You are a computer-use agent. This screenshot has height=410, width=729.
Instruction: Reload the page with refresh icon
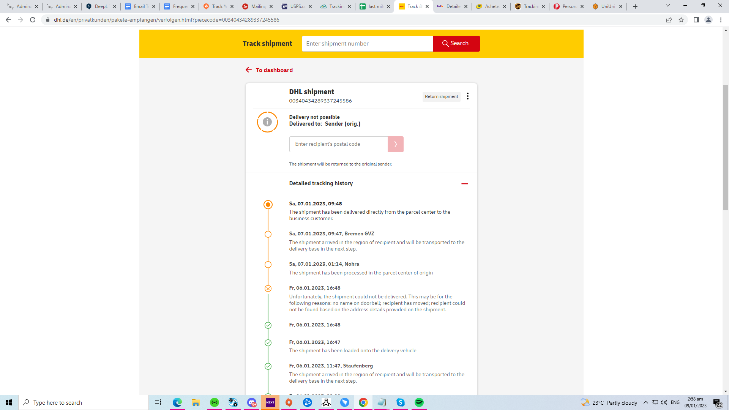[x=33, y=20]
